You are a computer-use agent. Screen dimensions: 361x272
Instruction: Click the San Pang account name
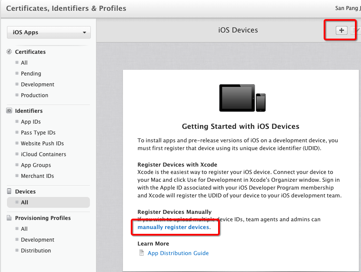(x=348, y=8)
